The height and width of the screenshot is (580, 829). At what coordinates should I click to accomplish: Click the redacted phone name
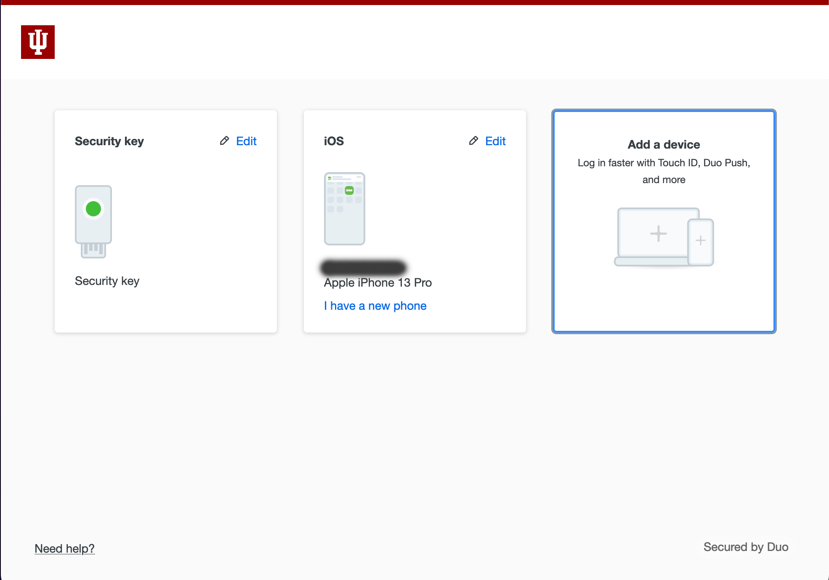(x=363, y=267)
